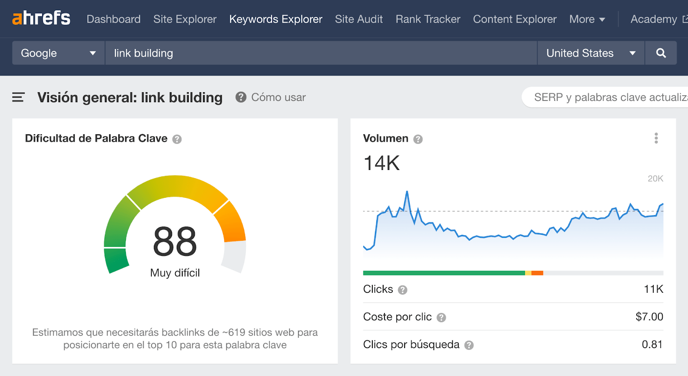Go to Dashboard

click(114, 19)
